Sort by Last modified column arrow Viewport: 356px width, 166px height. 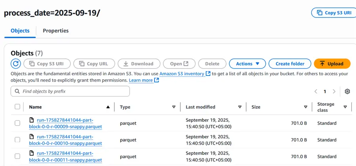coord(240,107)
